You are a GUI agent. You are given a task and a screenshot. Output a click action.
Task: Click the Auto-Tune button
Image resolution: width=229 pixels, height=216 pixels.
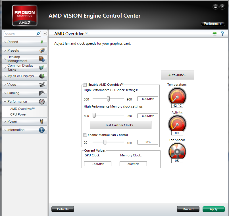178,75
